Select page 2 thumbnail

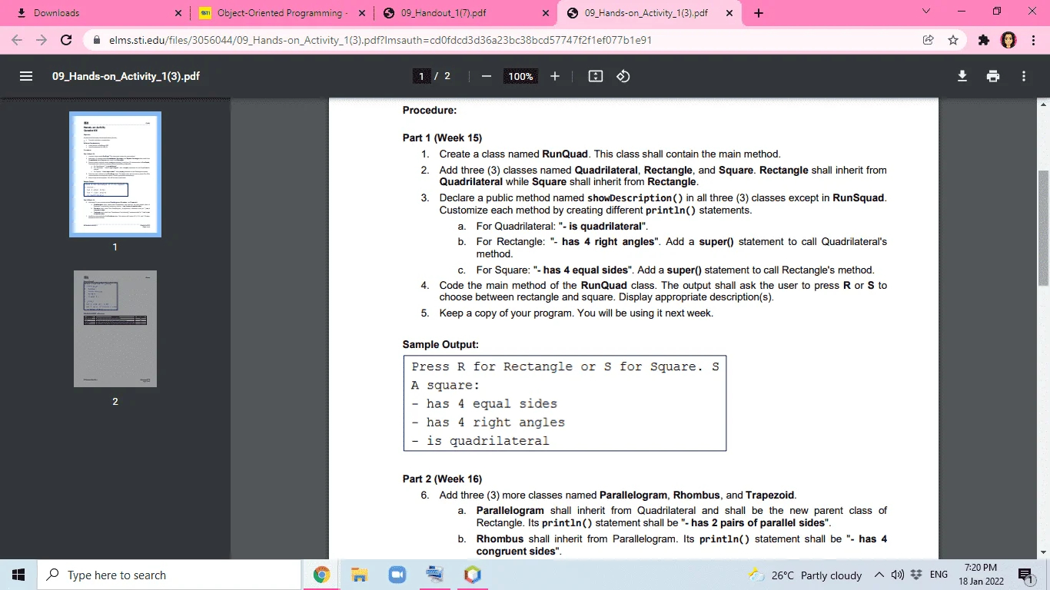click(x=115, y=328)
